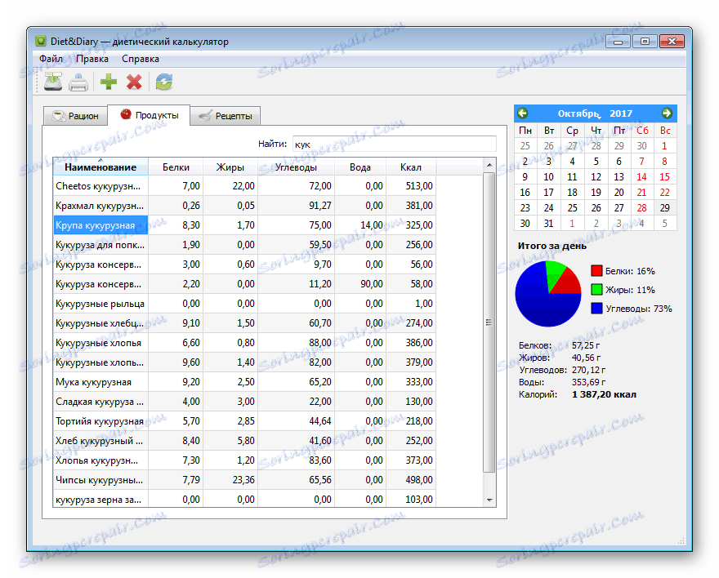Image resolution: width=719 pixels, height=578 pixels.
Task: Click the printer icon in toolbar
Action: [x=78, y=82]
